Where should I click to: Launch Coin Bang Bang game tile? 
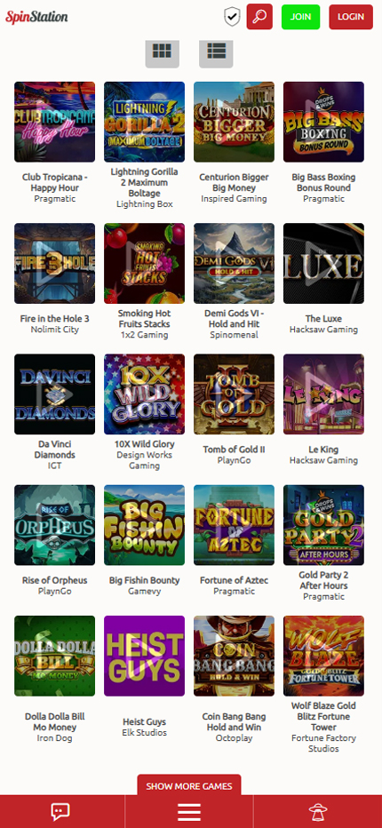coord(234,656)
